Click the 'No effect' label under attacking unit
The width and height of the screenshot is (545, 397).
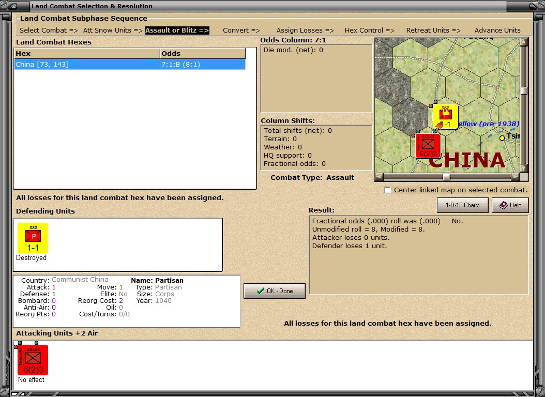coord(31,379)
